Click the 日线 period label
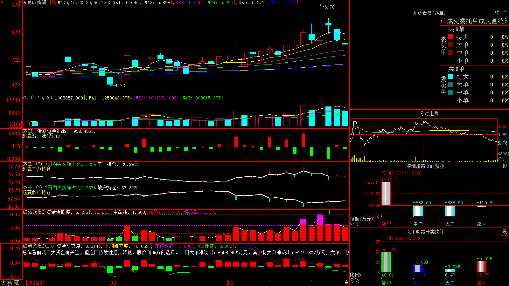The width and height of the screenshot is (509, 286). tap(52, 3)
